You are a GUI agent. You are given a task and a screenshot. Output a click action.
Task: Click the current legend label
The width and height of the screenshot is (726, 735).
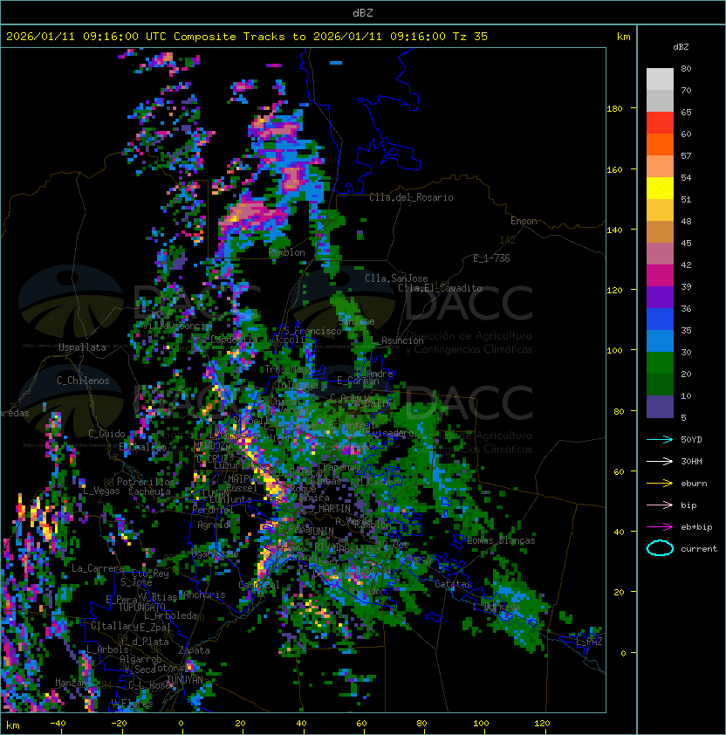(699, 549)
